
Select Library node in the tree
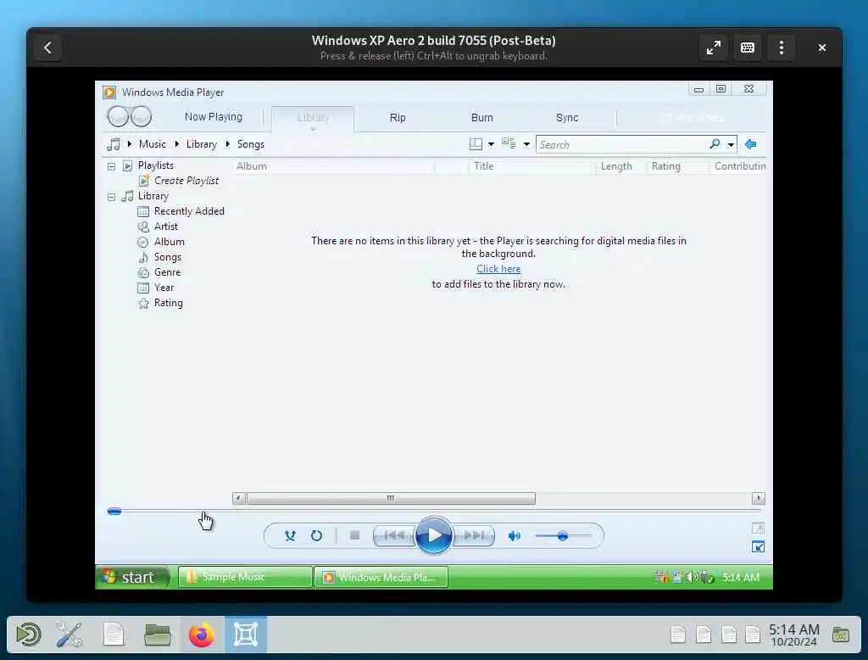tap(153, 196)
